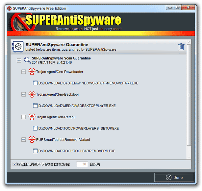Click the SUPERAntiSpyware title bar app icon
Image resolution: width=202 pixels, height=191 pixels.
[x=10, y=8]
